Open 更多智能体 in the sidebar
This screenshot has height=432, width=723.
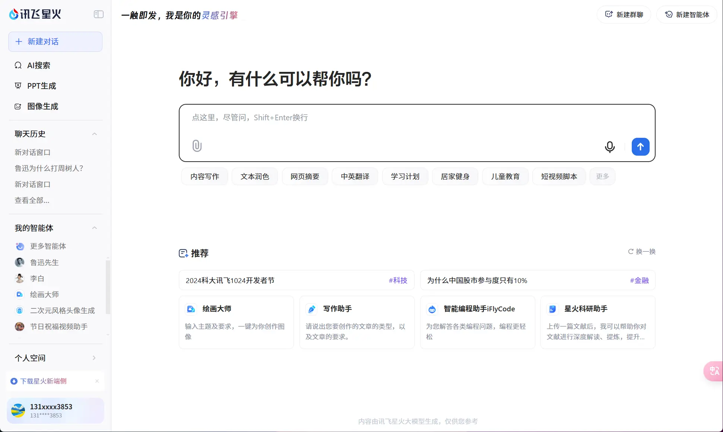(x=41, y=246)
